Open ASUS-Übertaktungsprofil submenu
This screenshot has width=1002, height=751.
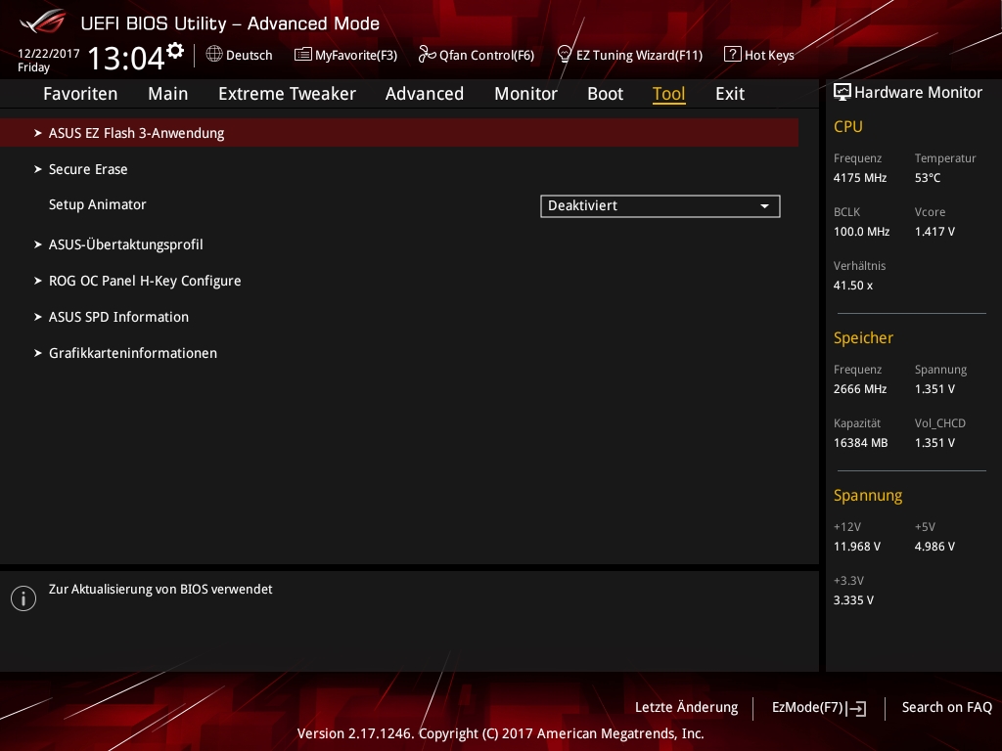click(125, 244)
